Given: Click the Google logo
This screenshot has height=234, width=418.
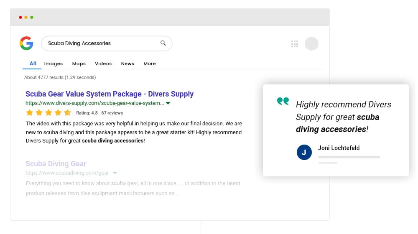Looking at the screenshot, I should [26, 43].
